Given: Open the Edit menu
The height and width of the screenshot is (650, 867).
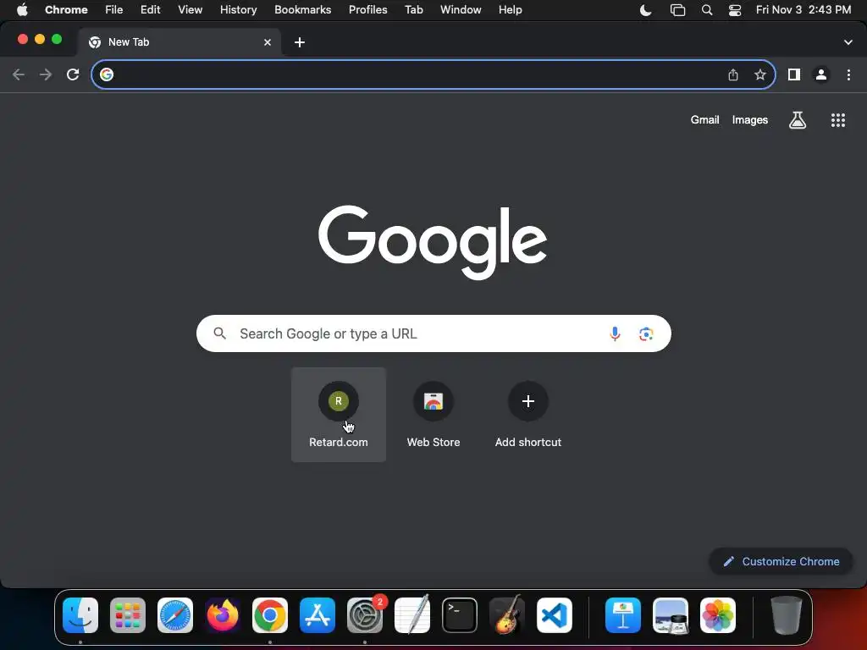Looking at the screenshot, I should pos(151,10).
